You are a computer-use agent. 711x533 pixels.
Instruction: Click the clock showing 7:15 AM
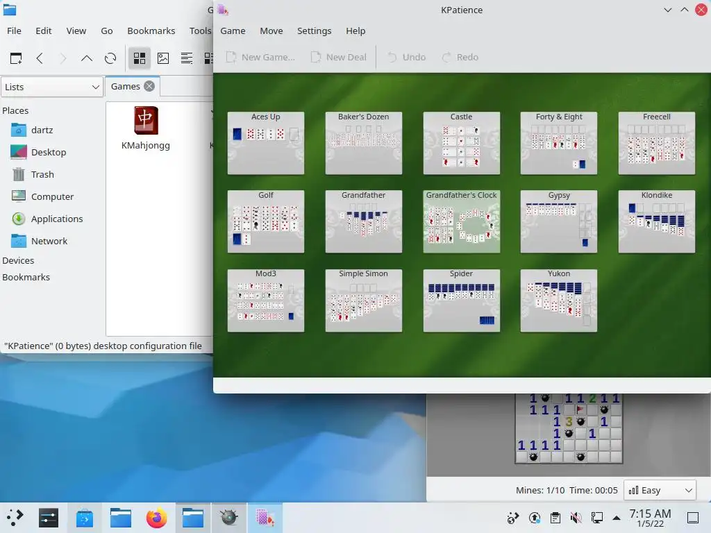tap(650, 518)
